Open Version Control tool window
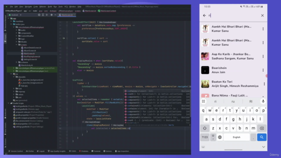Screen dimensions: 281x158 coord(16,151)
